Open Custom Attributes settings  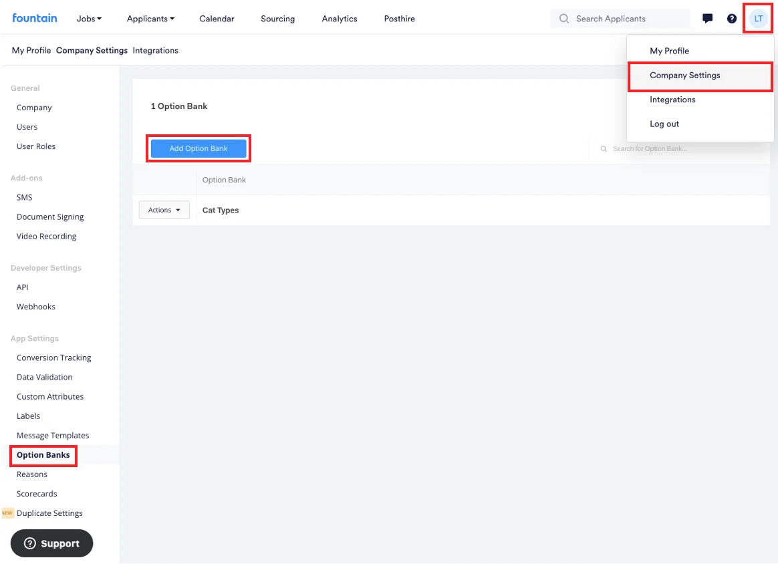(x=50, y=396)
